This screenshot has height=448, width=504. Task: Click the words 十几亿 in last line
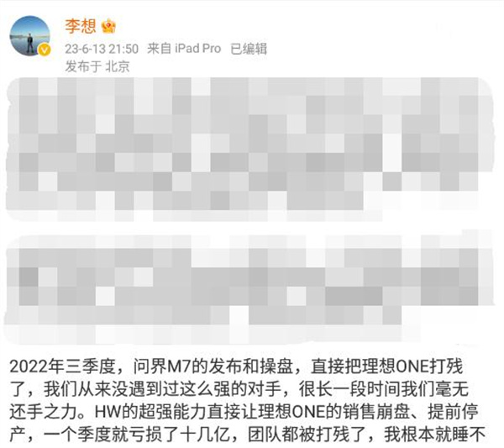pyautogui.click(x=205, y=435)
